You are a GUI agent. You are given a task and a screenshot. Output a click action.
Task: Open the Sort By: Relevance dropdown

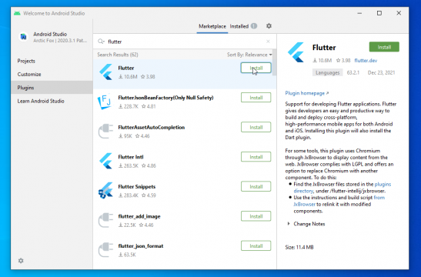[x=249, y=55]
